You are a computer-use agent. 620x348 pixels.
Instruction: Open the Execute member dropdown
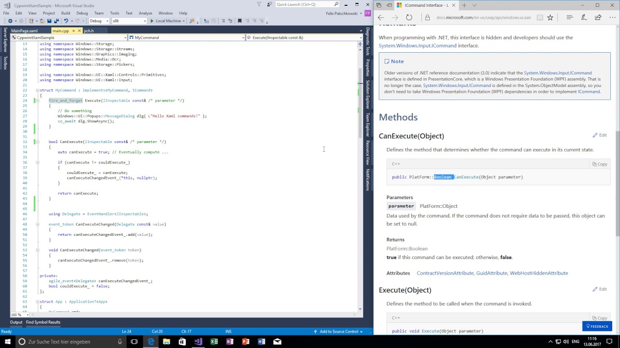click(x=304, y=37)
